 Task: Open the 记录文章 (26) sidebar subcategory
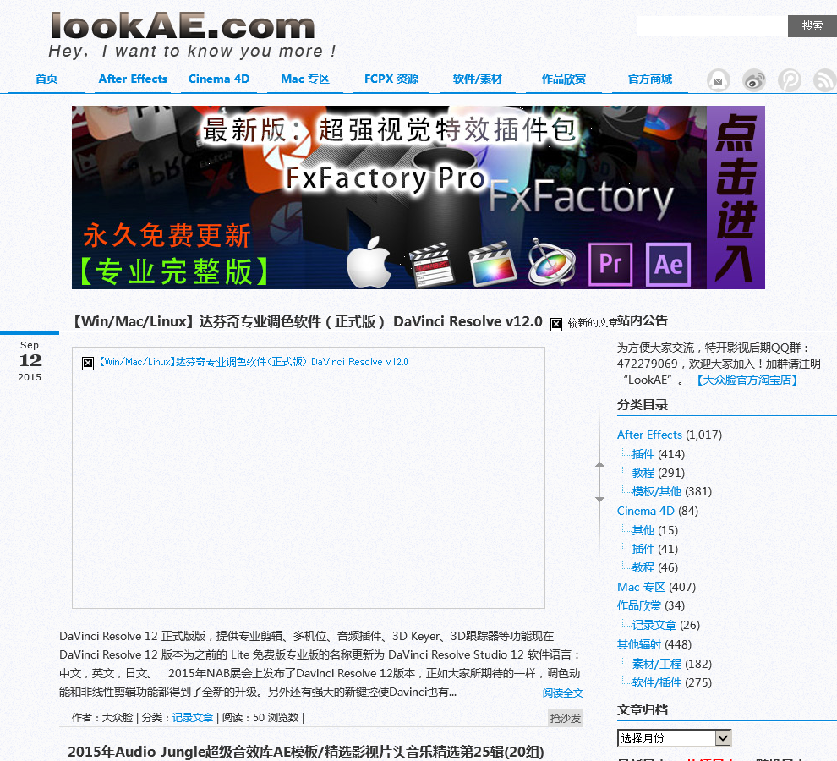[x=654, y=625]
